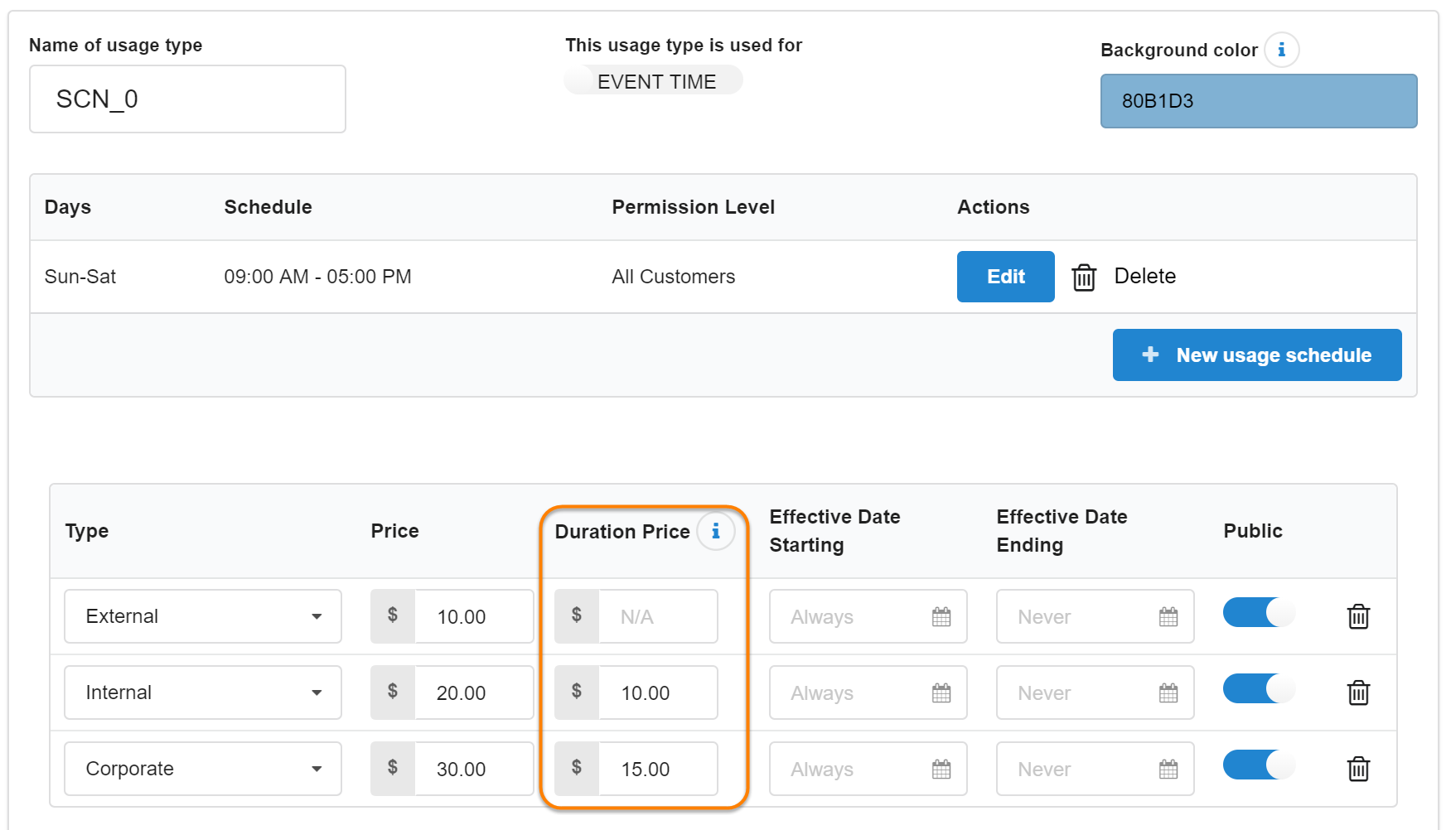Toggle Public switch for External row
The image size is (1451, 830).
coord(1258,613)
